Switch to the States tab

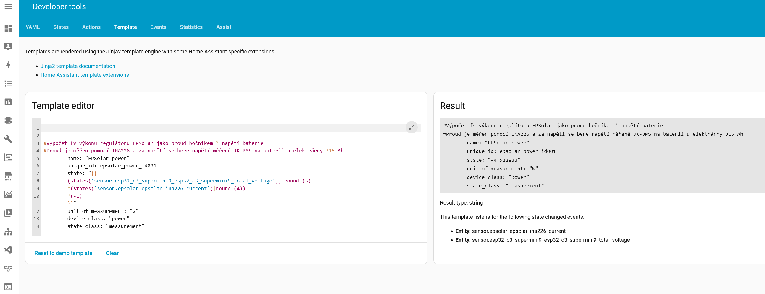pos(61,27)
